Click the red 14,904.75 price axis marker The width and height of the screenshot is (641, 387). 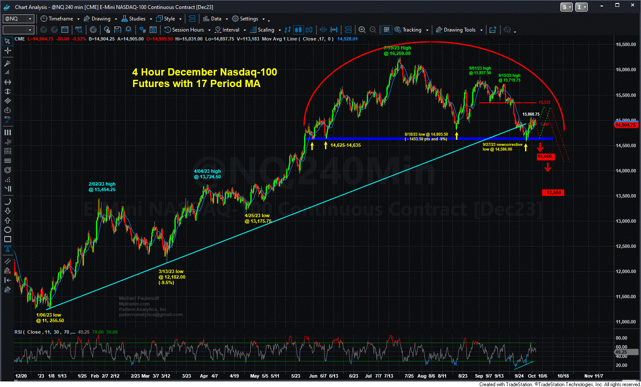(626, 125)
